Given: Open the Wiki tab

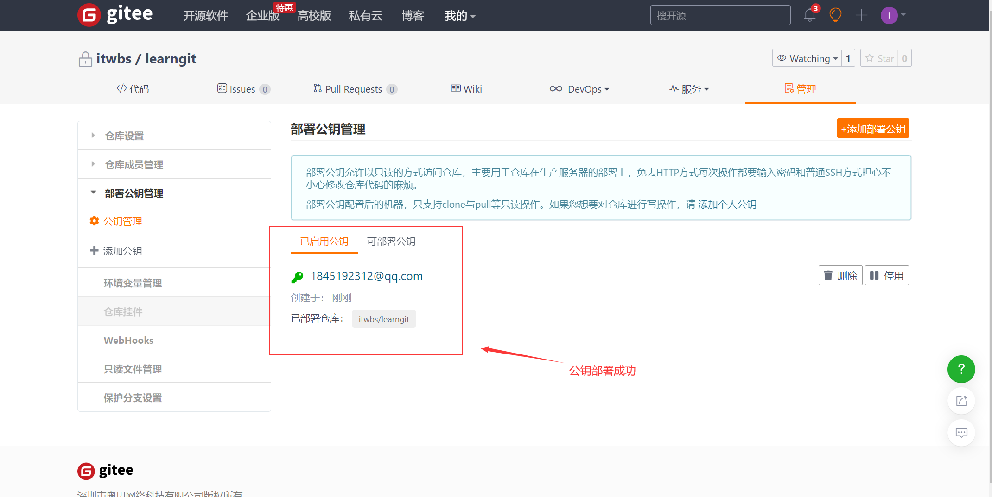Looking at the screenshot, I should (x=466, y=89).
